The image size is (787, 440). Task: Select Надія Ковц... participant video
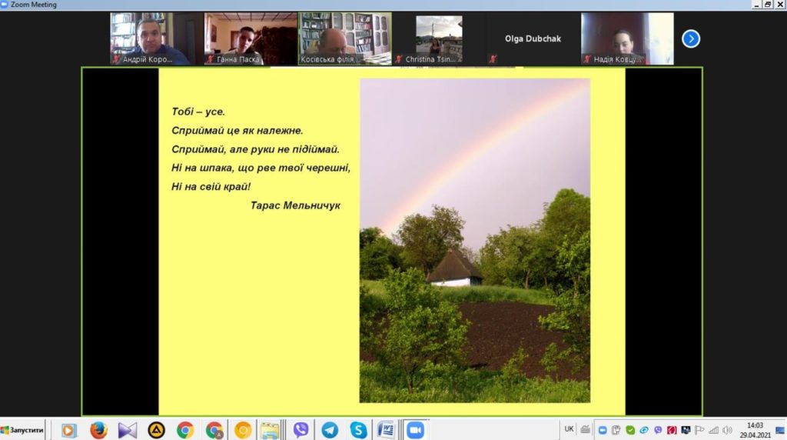coord(626,38)
